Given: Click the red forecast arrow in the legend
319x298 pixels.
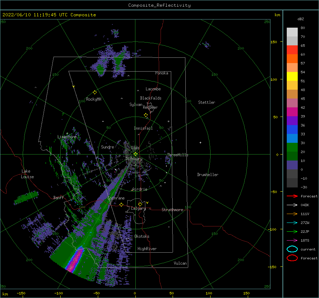Looking at the screenshot, I should tap(292, 196).
